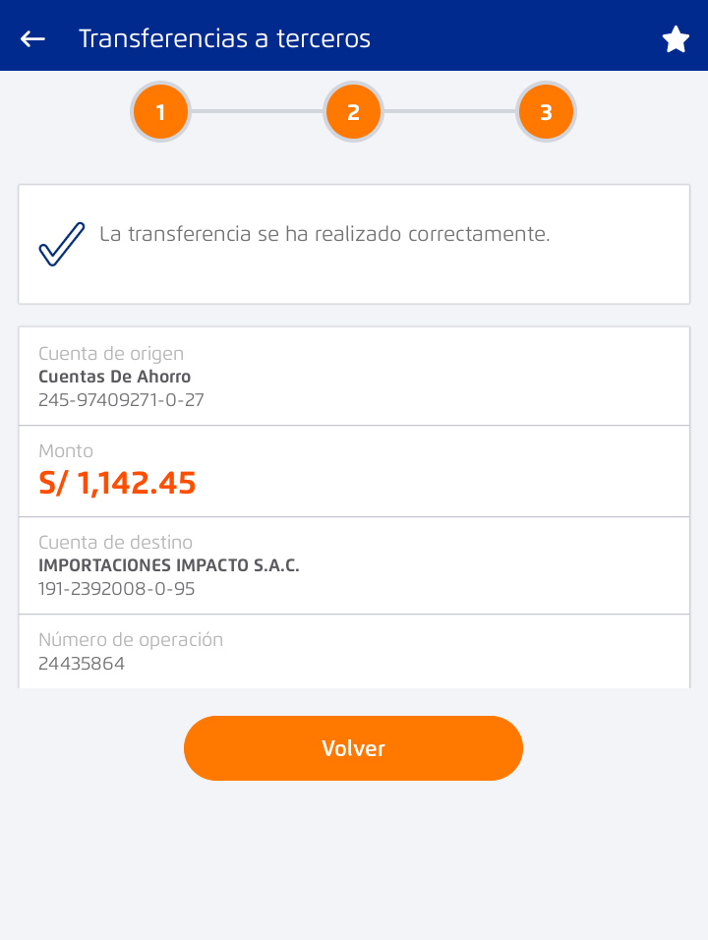The width and height of the screenshot is (708, 940).
Task: Tap operation number 24435864
Action: pos(82,664)
